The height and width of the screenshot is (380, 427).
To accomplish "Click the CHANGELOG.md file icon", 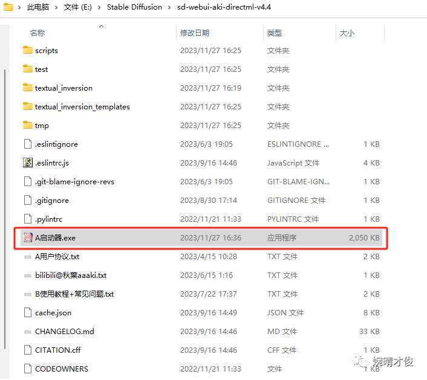I will (x=27, y=331).
